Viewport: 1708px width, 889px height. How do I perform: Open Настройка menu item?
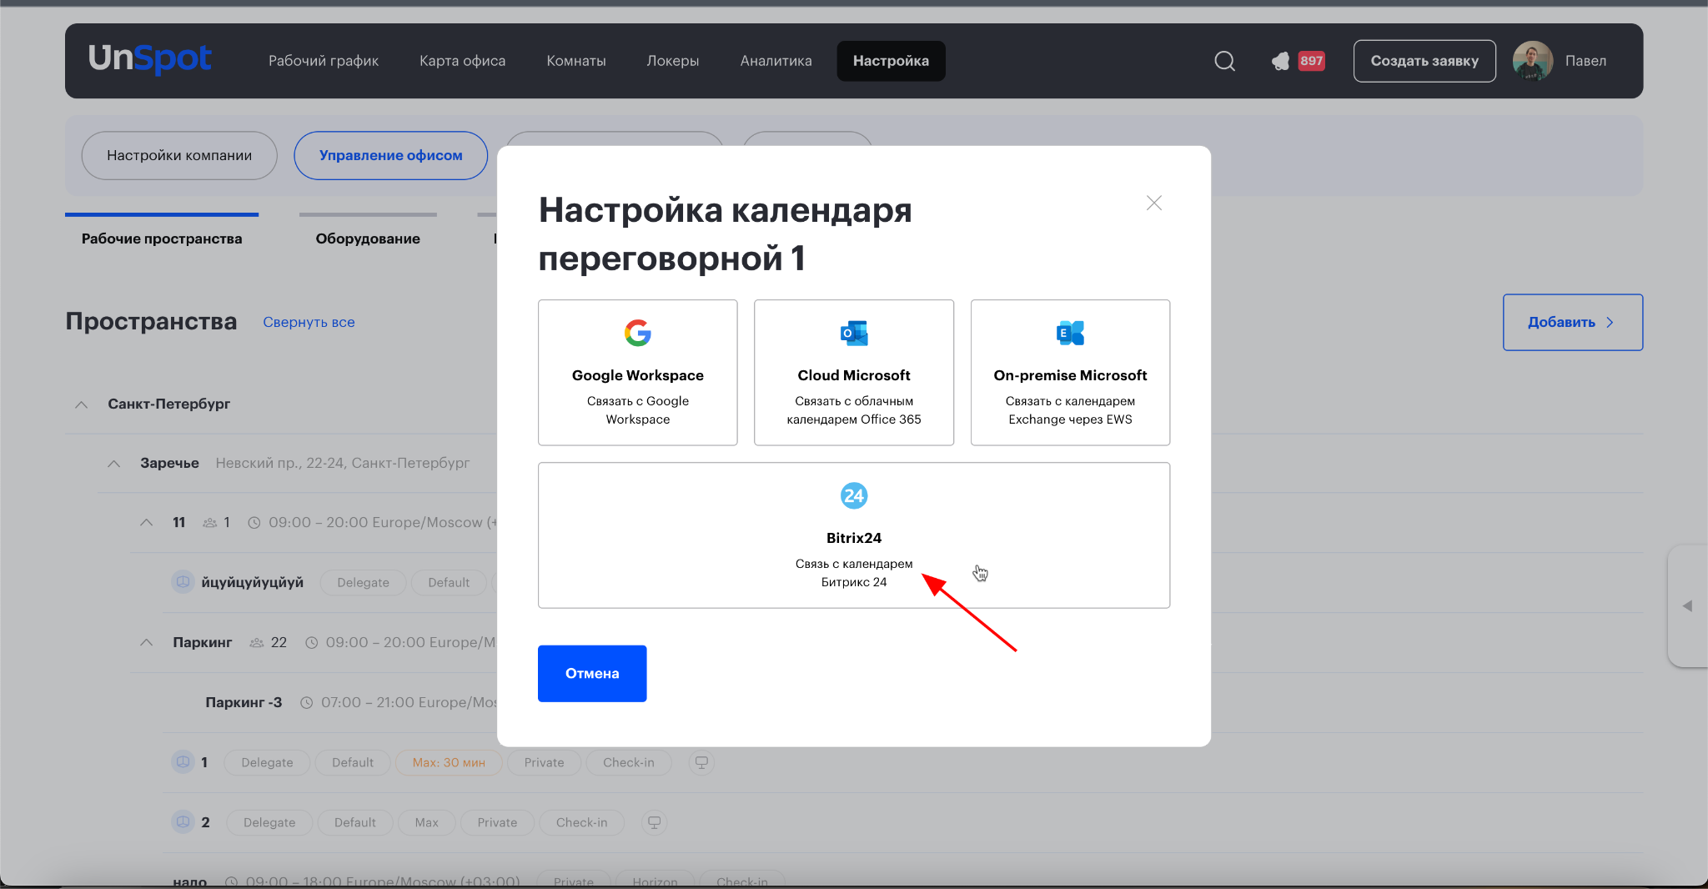[x=892, y=61]
